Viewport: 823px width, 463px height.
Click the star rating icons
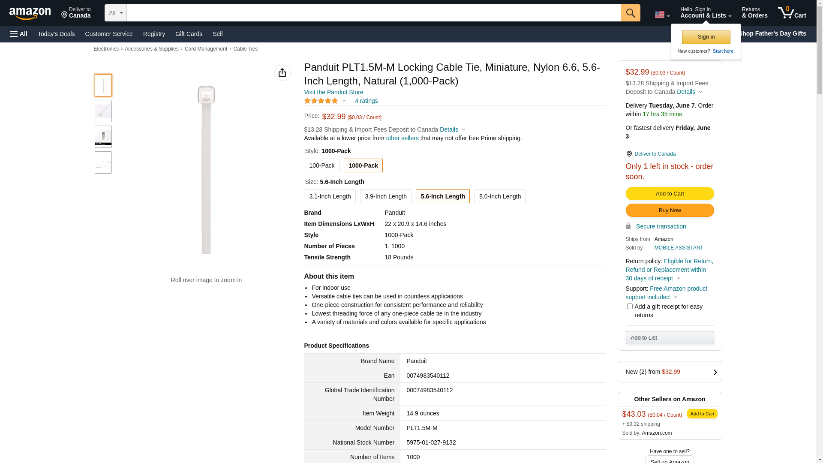(321, 101)
